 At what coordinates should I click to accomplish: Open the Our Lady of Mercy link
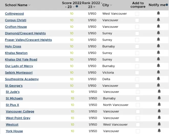19,66
